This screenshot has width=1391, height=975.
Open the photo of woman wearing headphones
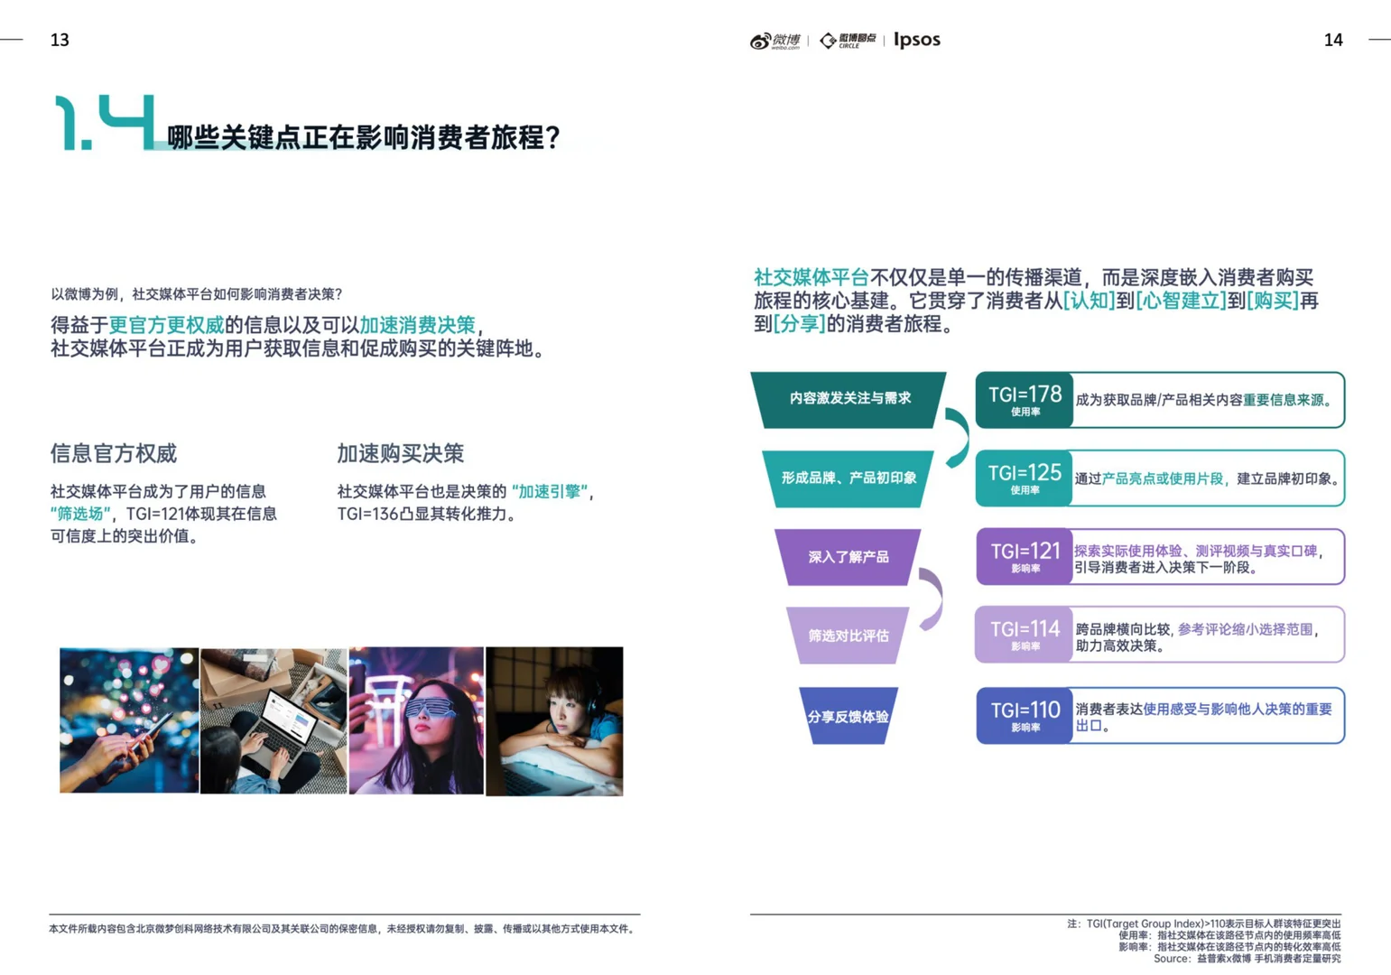click(x=554, y=721)
